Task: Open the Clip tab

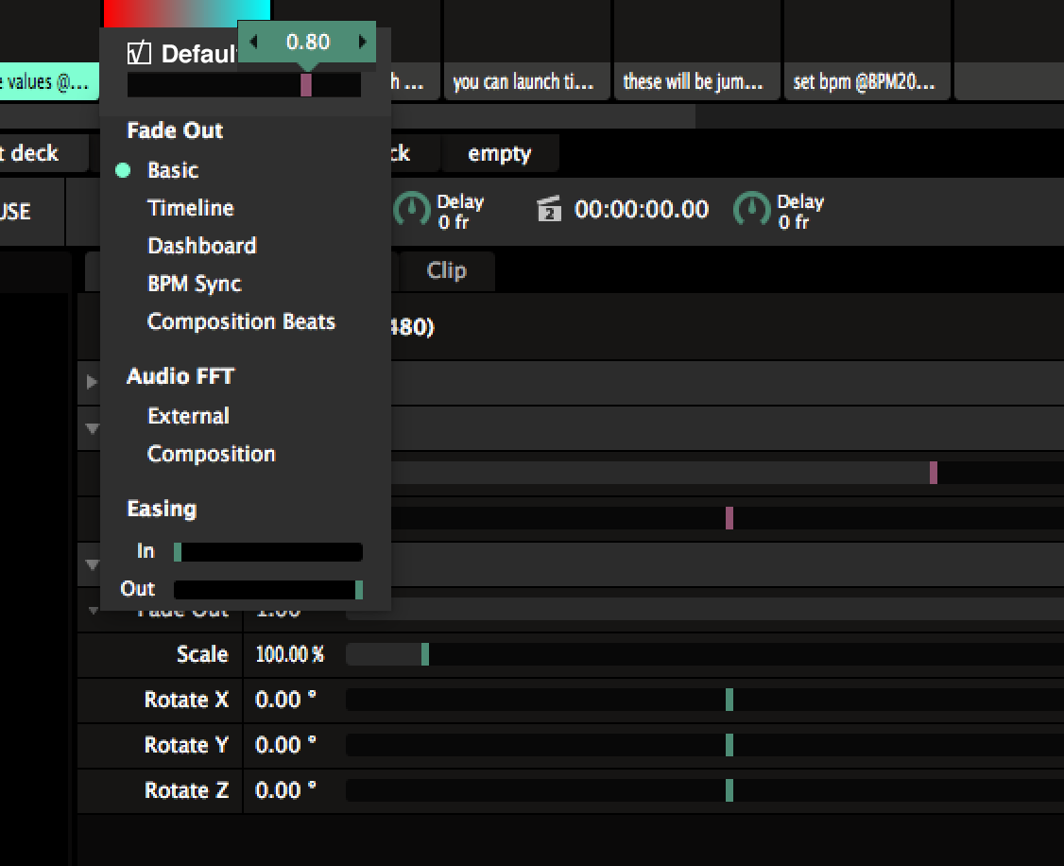Action: (x=446, y=270)
